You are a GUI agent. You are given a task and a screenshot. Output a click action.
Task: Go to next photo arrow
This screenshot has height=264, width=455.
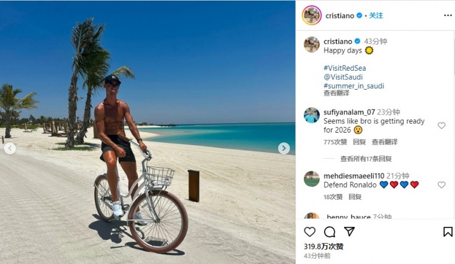pyautogui.click(x=284, y=148)
